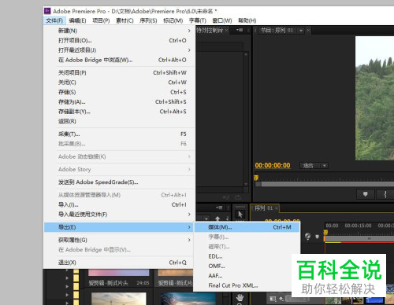The width and height of the screenshot is (394, 305).
Task: Choose 发送到 Adobe SpeedGrade(S)...
Action: click(120, 182)
